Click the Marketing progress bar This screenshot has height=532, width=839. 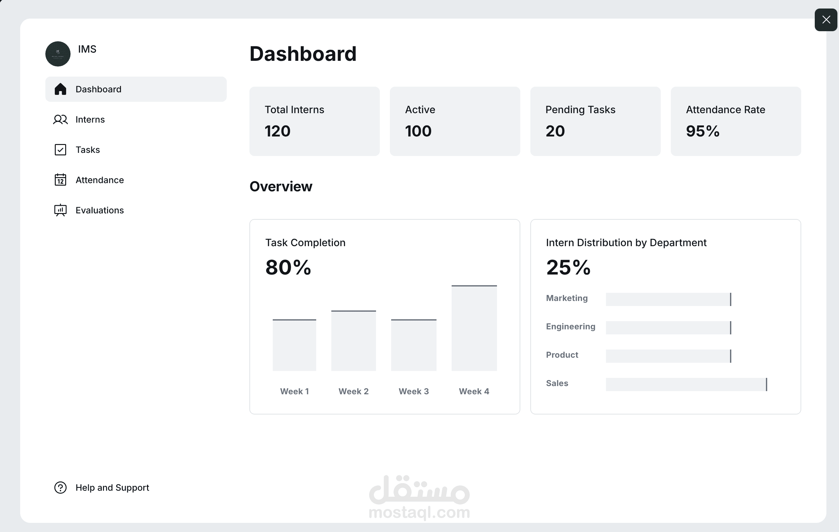668,299
